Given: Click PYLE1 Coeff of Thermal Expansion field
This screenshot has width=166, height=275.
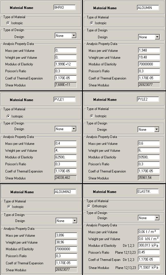Looking at the screenshot, I should click(x=66, y=171).
